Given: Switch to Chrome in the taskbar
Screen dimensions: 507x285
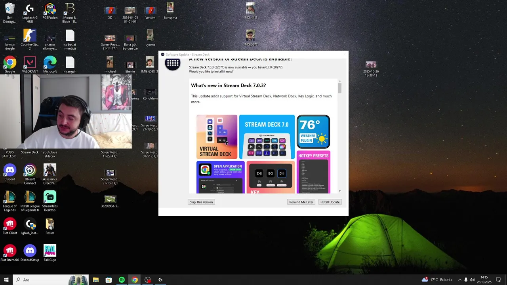Looking at the screenshot, I should tap(135, 280).
